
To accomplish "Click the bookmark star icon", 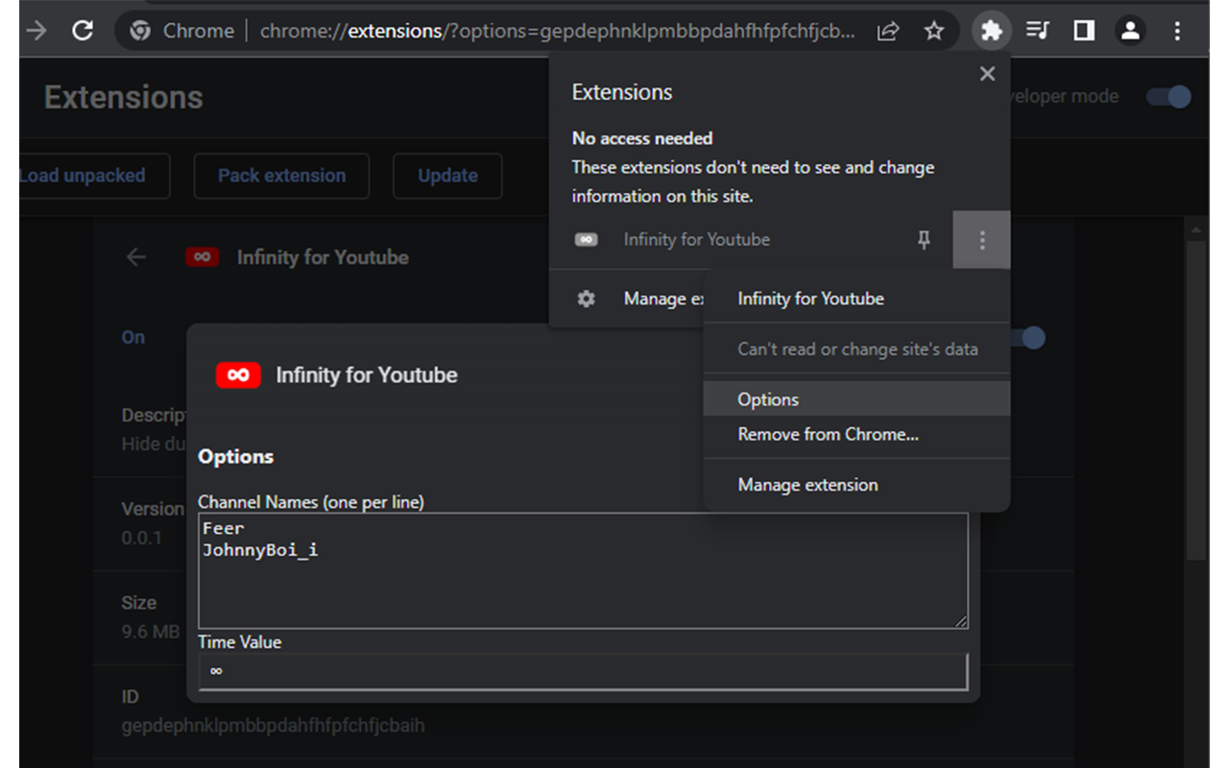I will [934, 31].
